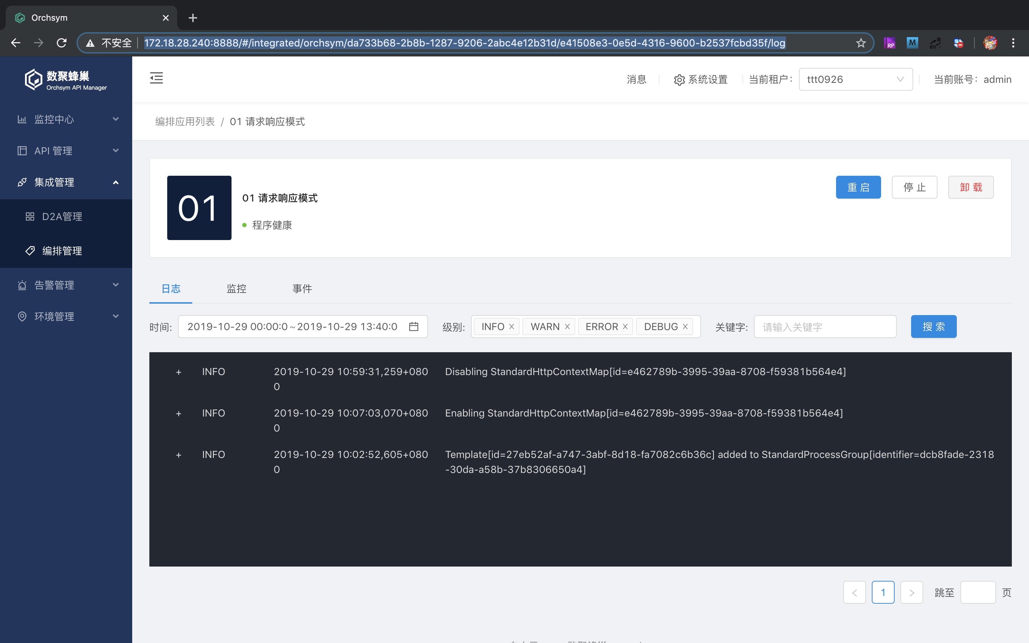Click the 搜索 search button
The width and height of the screenshot is (1029, 643).
click(933, 327)
